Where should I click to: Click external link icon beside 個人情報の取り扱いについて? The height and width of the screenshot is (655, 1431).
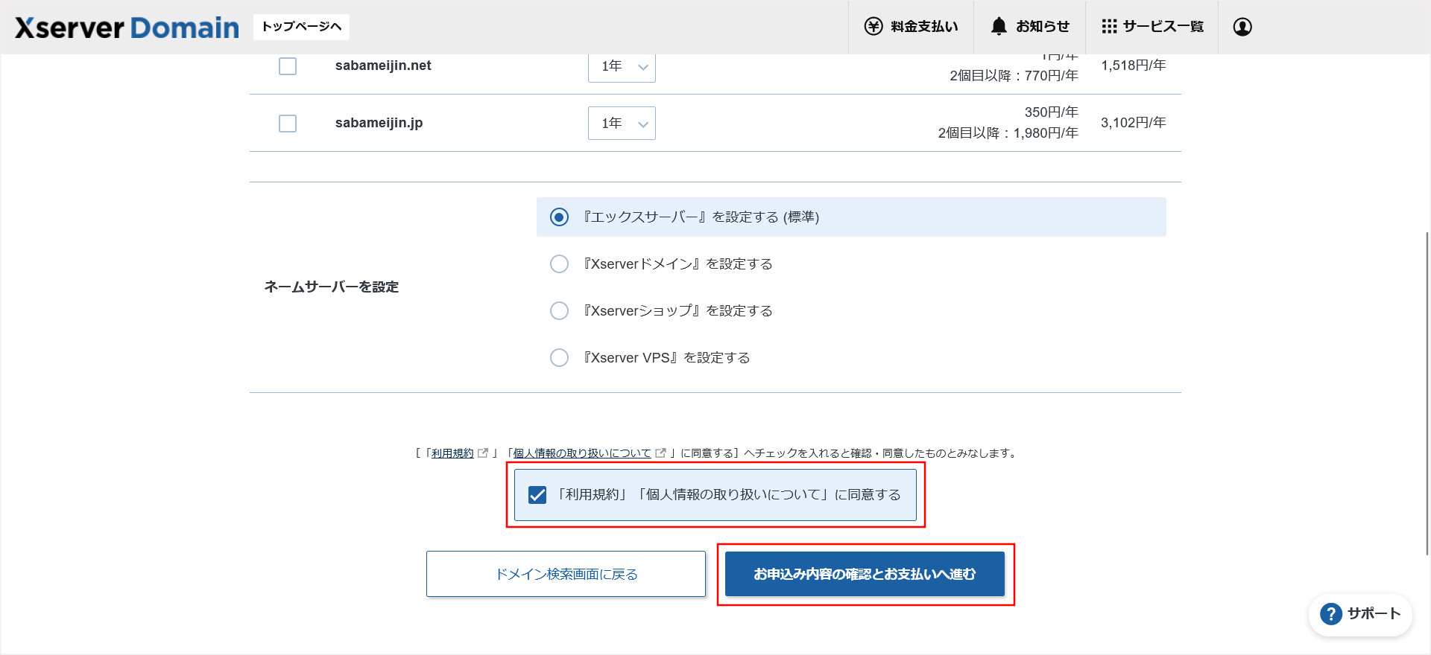coord(660,453)
